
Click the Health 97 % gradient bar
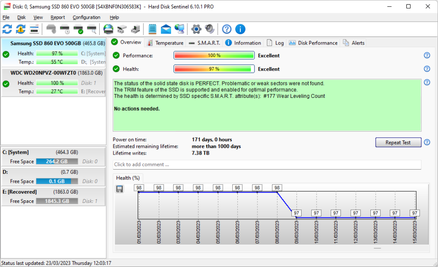point(214,69)
